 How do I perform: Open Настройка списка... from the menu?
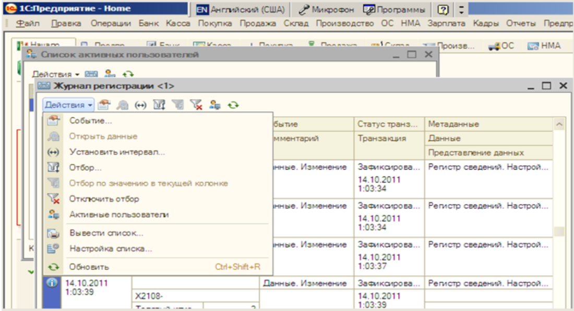[158, 249]
